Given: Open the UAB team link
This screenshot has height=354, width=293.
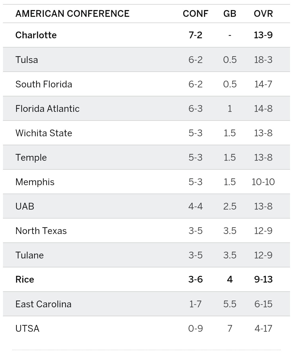Looking at the screenshot, I should [25, 206].
